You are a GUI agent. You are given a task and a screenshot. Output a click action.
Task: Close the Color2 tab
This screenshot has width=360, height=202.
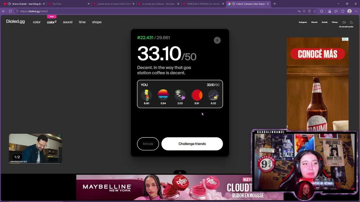tap(268, 4)
